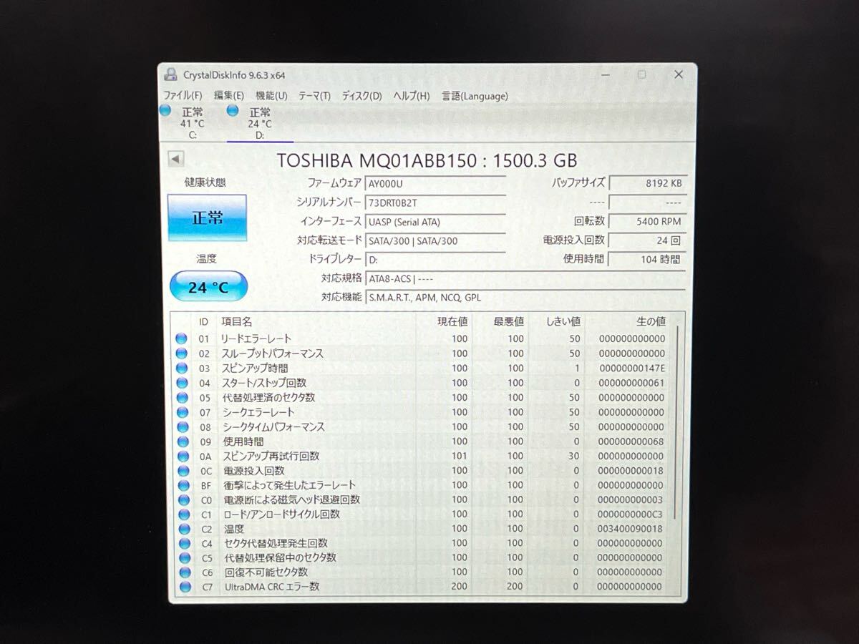Select the 衝撃によって発生したエラーレート attribute name
The width and height of the screenshot is (859, 644).
(290, 485)
